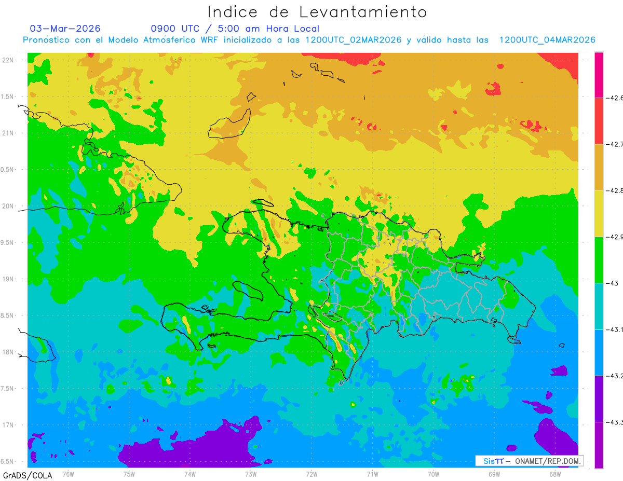Click longitude label '73W'
The image size is (623, 481).
click(x=251, y=474)
